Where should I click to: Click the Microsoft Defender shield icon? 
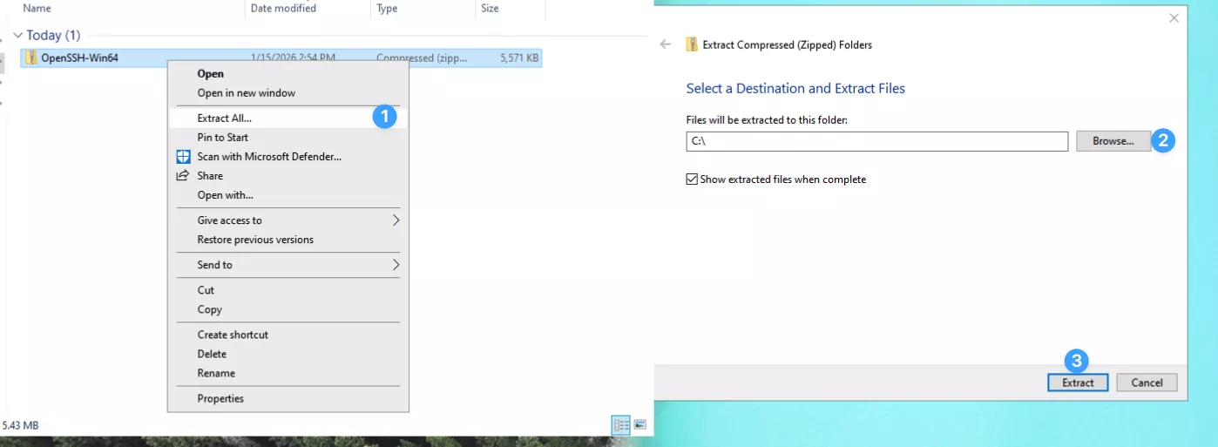(x=183, y=157)
